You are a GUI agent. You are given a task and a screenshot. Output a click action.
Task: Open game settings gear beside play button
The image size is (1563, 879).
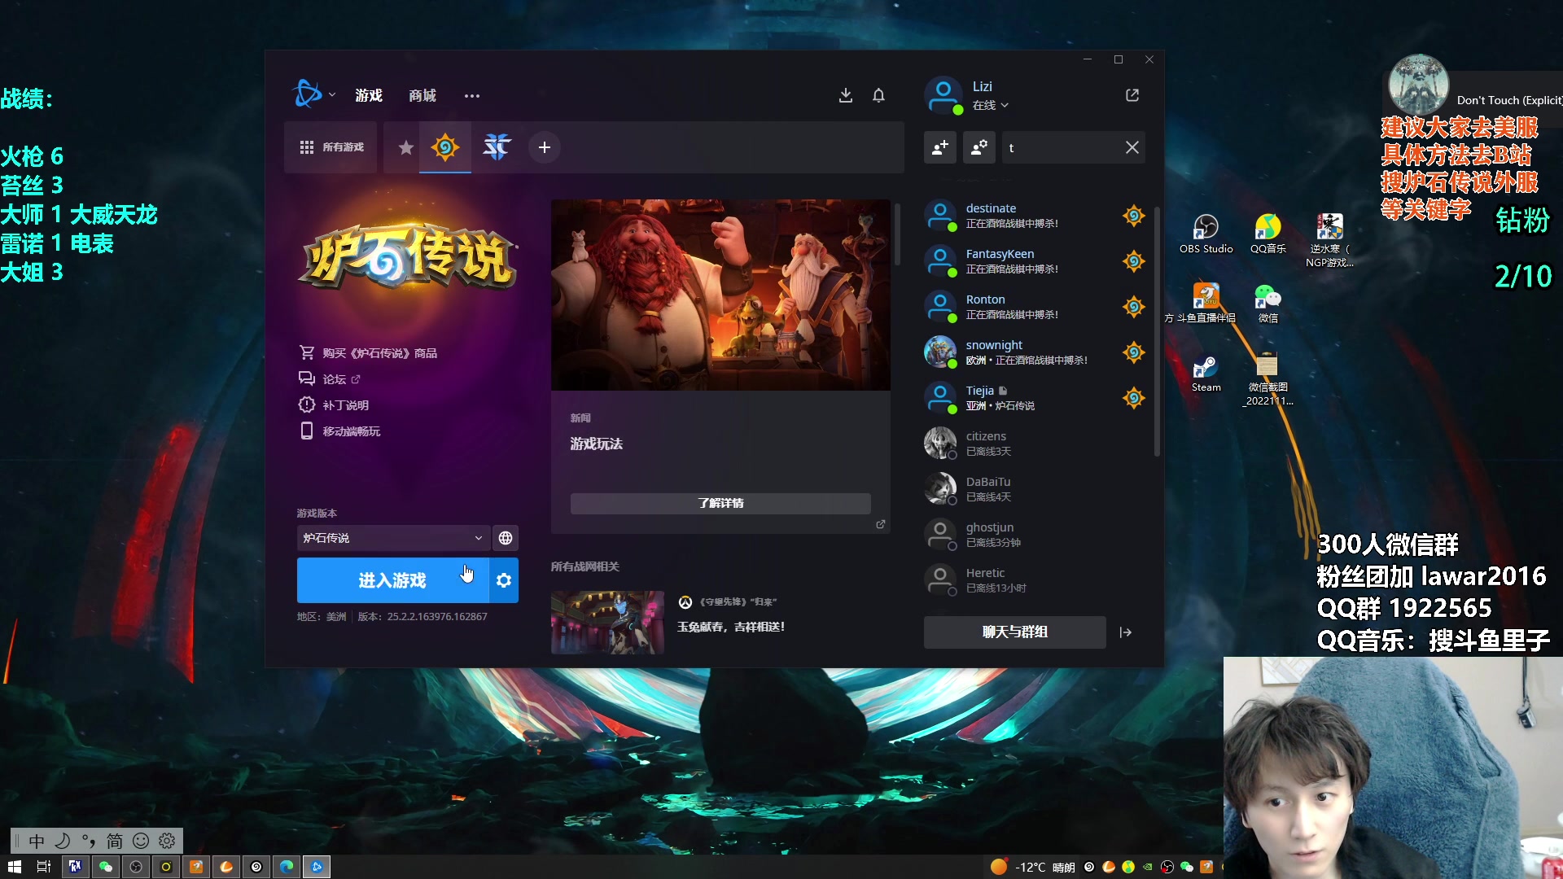504,580
